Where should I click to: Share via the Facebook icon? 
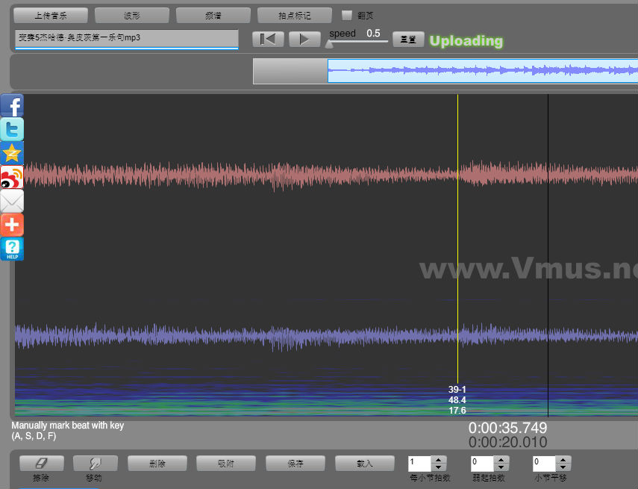pyautogui.click(x=12, y=106)
